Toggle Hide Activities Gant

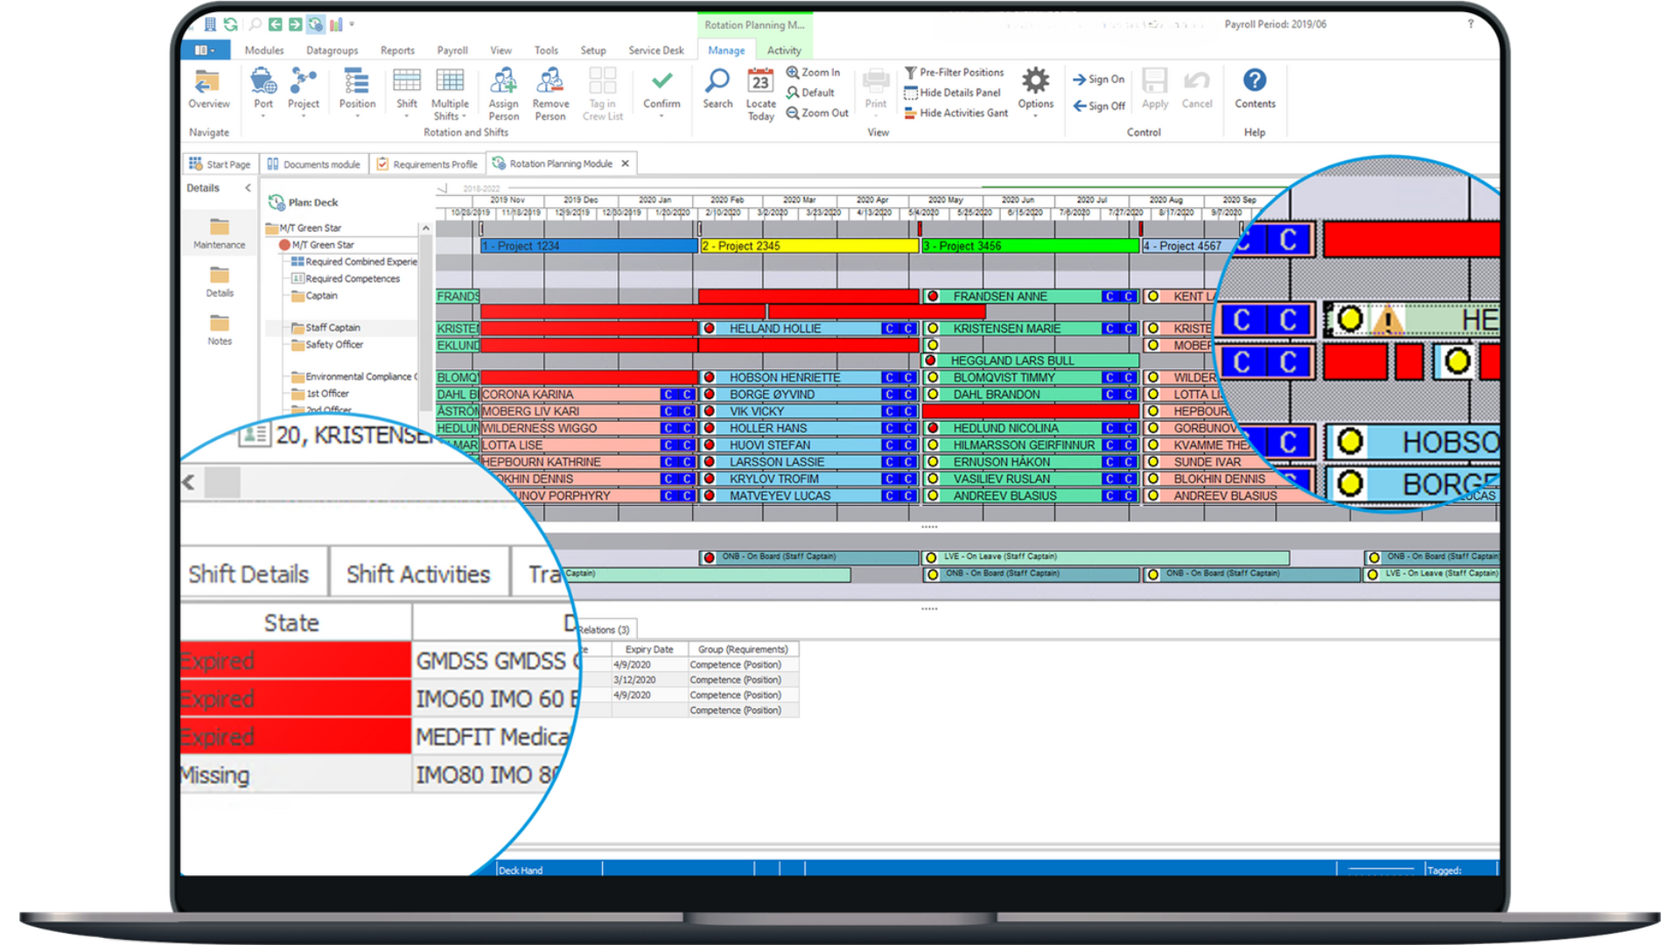coord(955,113)
